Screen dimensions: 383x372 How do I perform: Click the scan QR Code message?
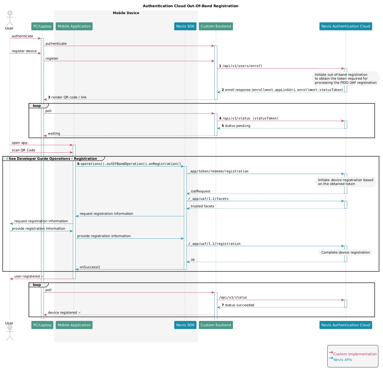[23, 150]
